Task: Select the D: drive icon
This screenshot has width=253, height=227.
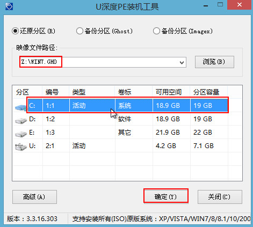Action: (x=21, y=121)
